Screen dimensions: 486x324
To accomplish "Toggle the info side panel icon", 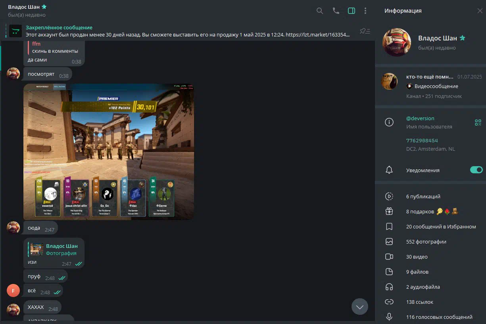I will coord(351,11).
